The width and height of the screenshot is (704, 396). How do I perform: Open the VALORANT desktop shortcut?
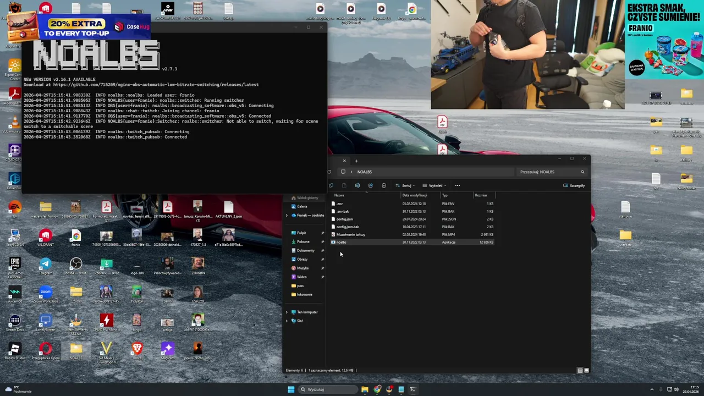(45, 238)
